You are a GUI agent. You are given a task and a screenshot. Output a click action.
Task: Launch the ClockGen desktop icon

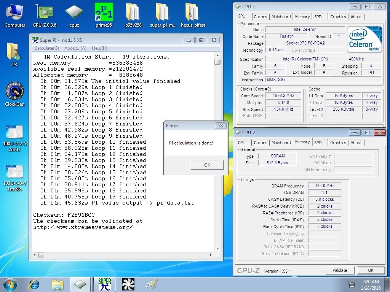15,94
